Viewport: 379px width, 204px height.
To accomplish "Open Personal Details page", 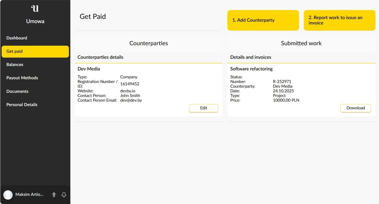I will point(22,105).
